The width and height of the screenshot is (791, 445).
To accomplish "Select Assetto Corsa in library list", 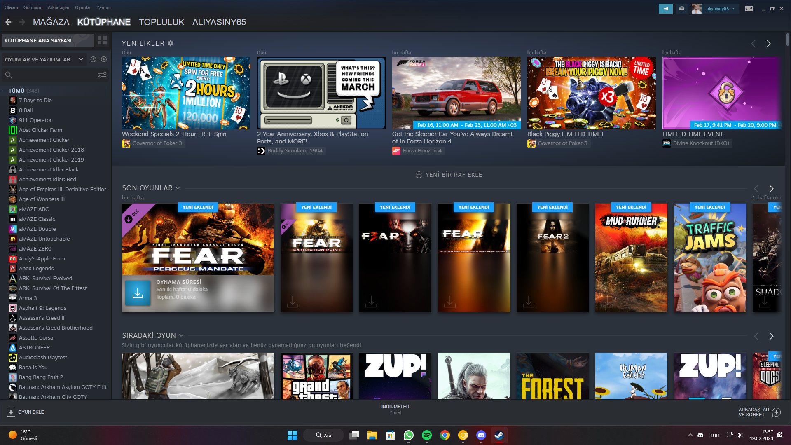I will point(36,337).
